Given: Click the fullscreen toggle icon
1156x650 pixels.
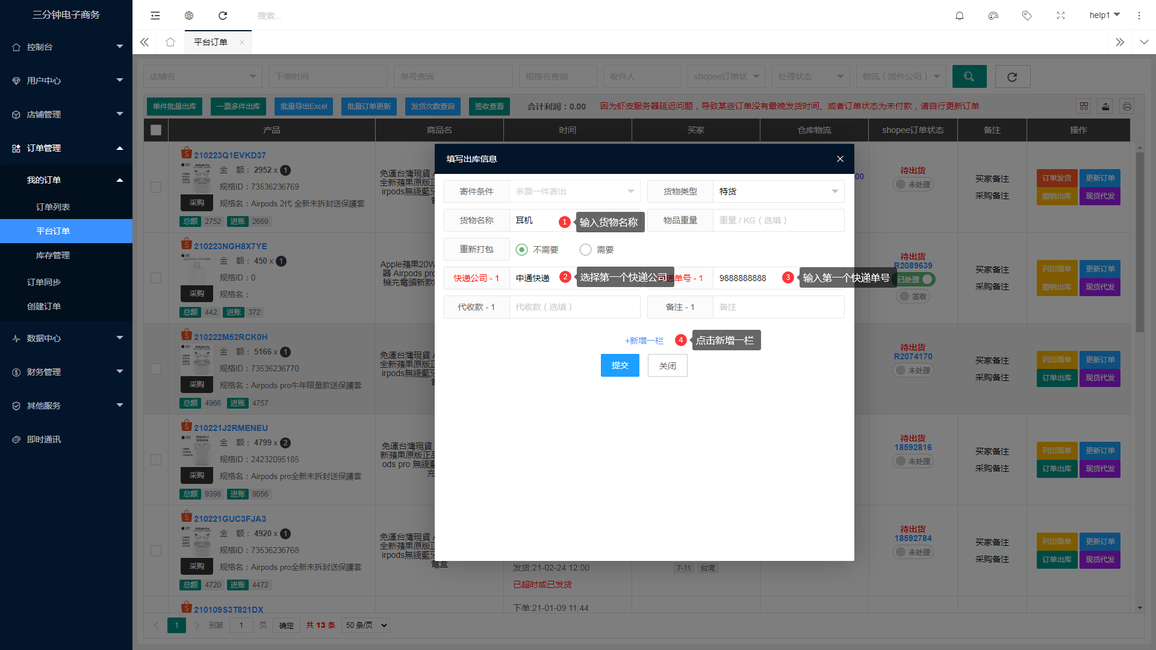Looking at the screenshot, I should (x=1061, y=16).
